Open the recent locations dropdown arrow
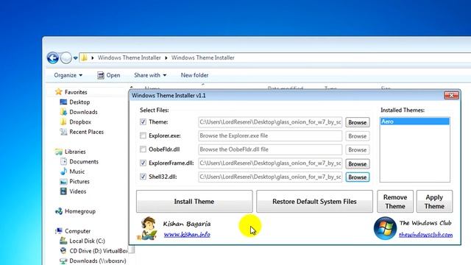 click(x=75, y=58)
